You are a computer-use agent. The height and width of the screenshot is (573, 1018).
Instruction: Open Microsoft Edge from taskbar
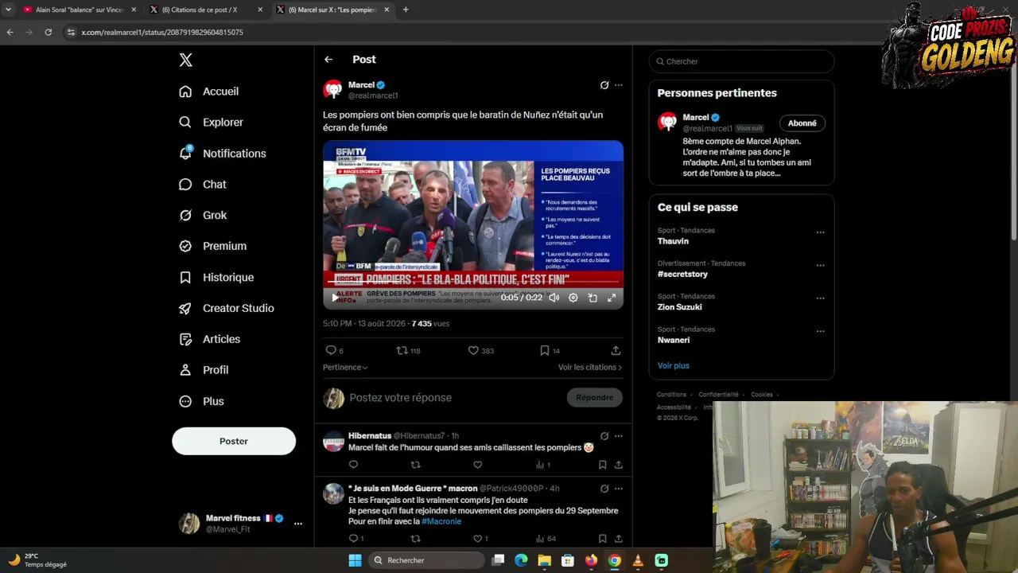(x=521, y=560)
